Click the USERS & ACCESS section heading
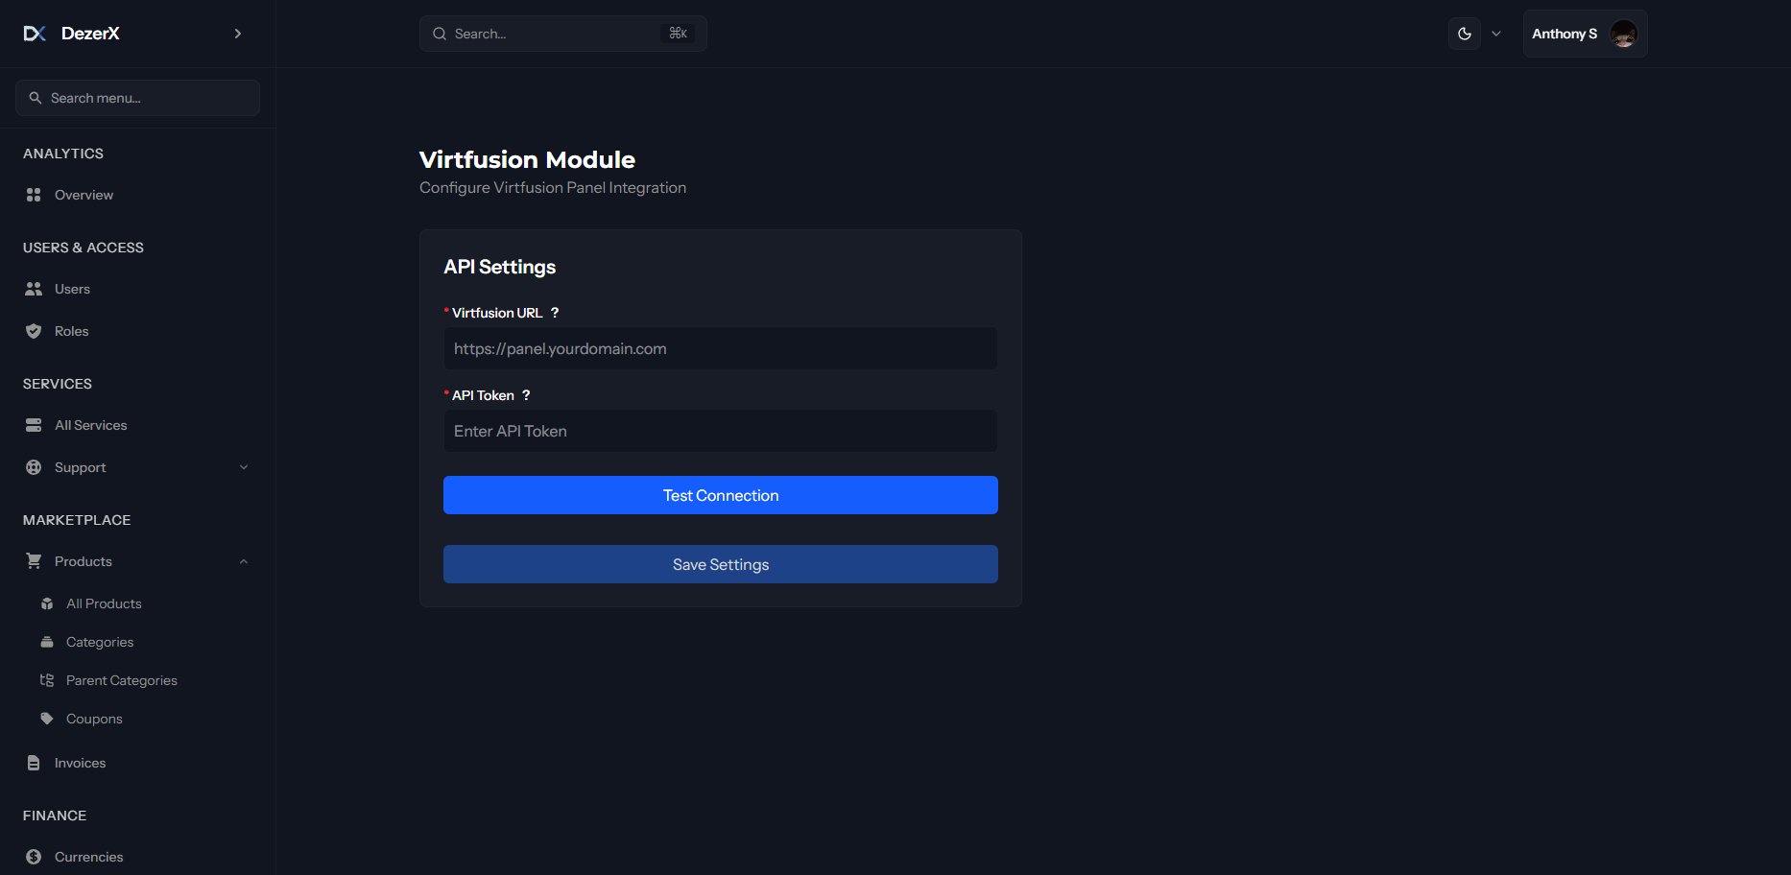Screen dimensions: 1791x875 pyautogui.click(x=84, y=248)
